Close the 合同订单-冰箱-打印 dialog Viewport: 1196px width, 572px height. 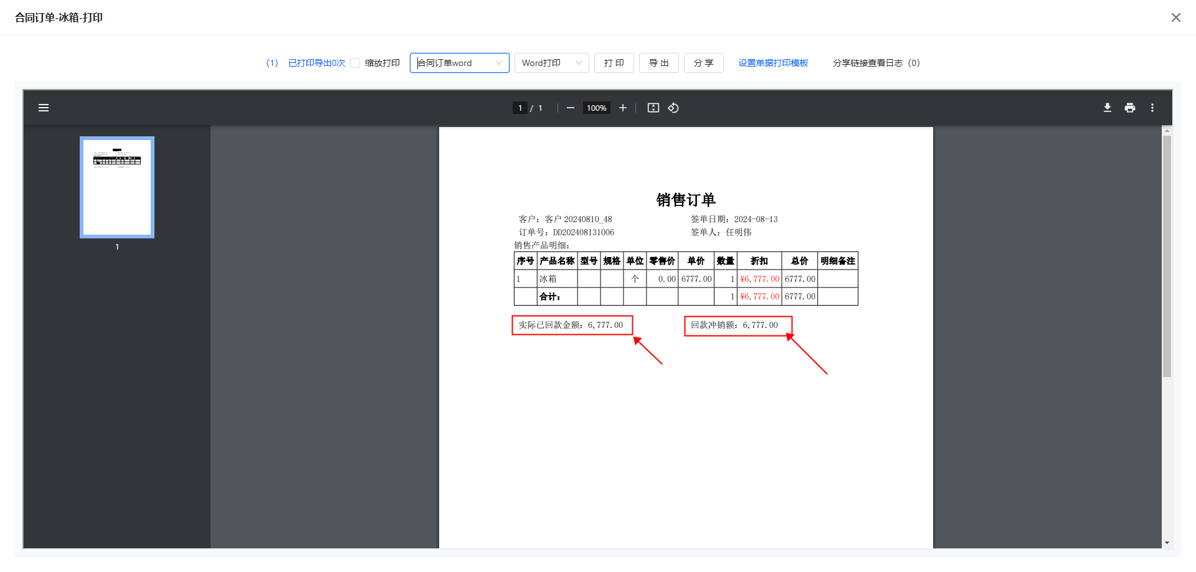pos(1175,17)
